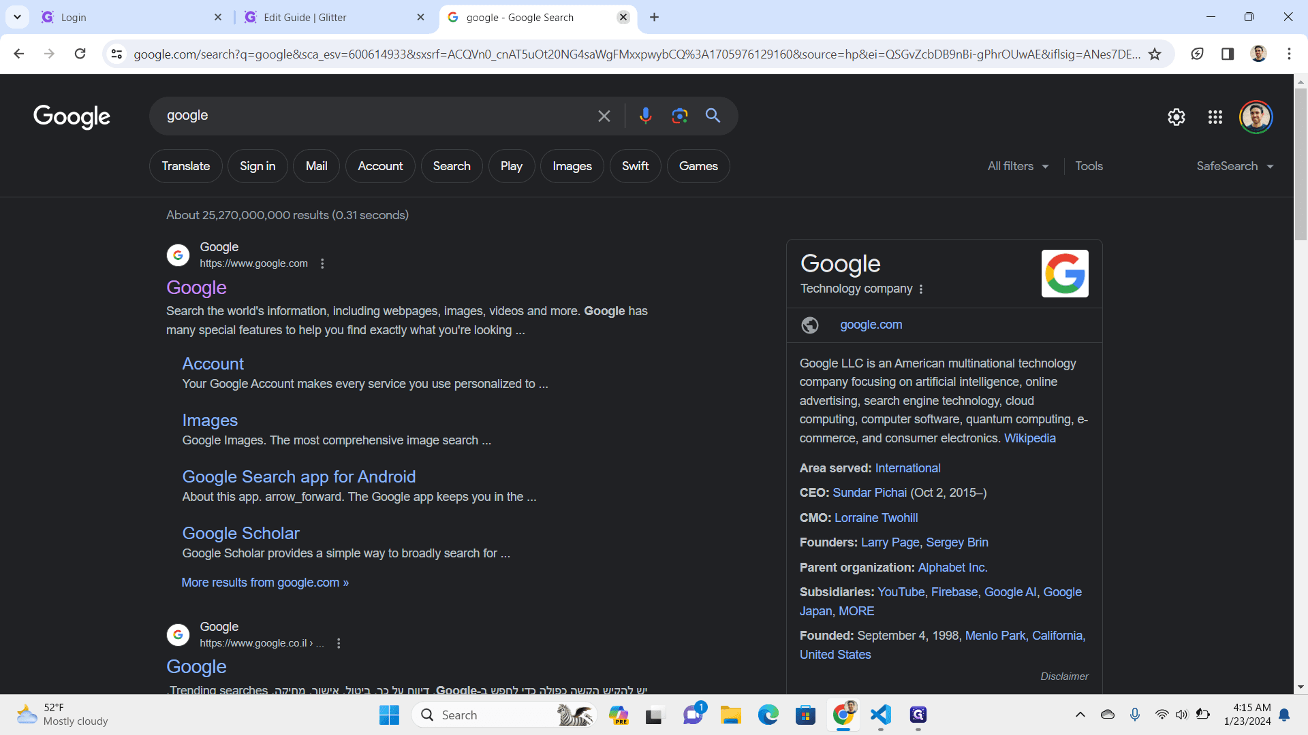Click the Tools button
The height and width of the screenshot is (735, 1308).
coord(1089,166)
